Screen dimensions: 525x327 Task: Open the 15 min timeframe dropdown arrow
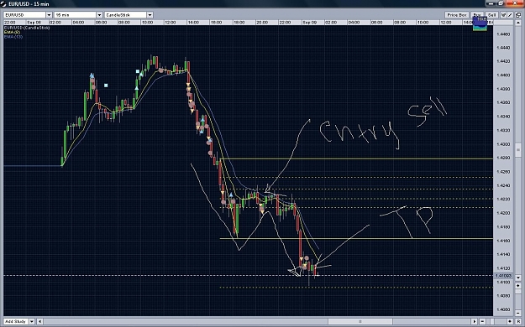pyautogui.click(x=99, y=15)
